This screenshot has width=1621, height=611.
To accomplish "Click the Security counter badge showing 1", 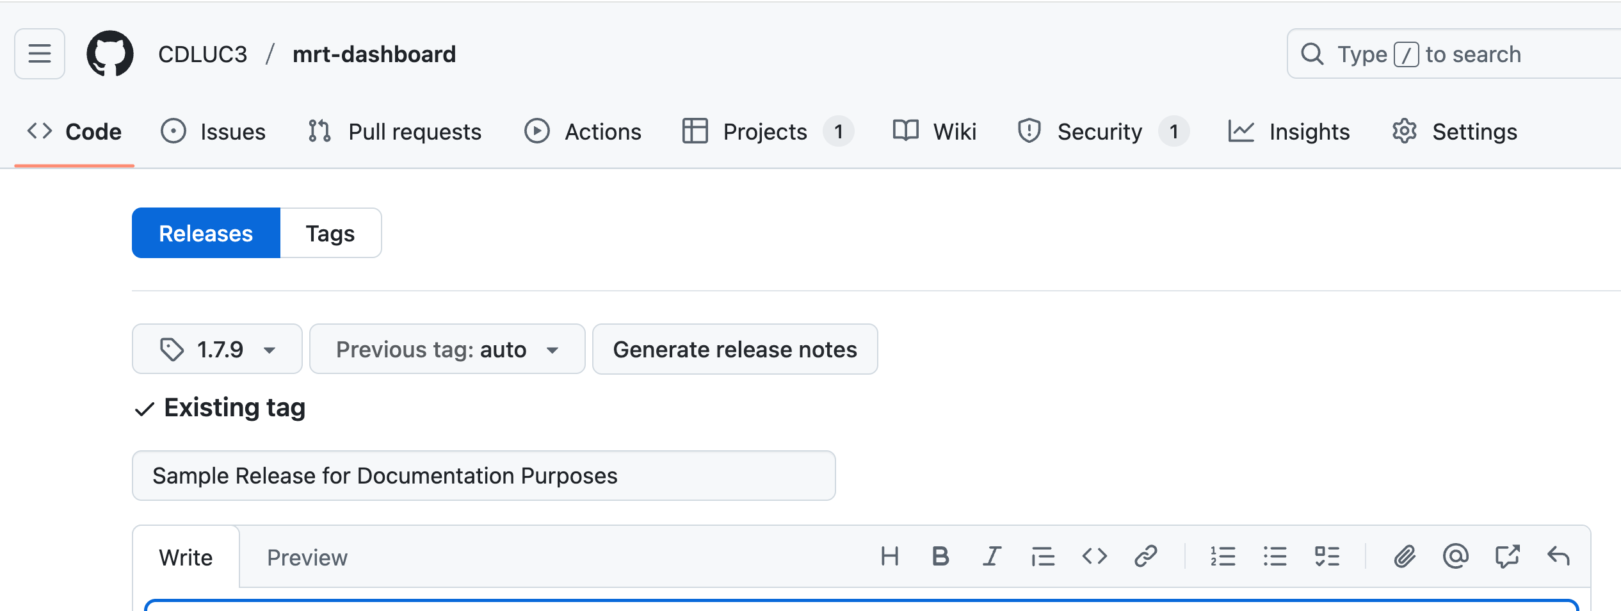I will coord(1174,131).
